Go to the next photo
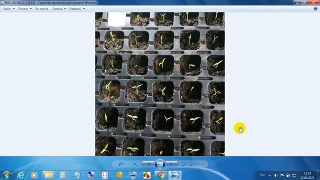 [171, 164]
